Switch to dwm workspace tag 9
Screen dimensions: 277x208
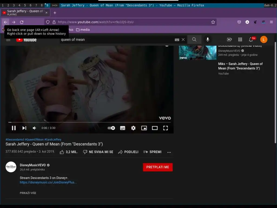click(47, 5)
